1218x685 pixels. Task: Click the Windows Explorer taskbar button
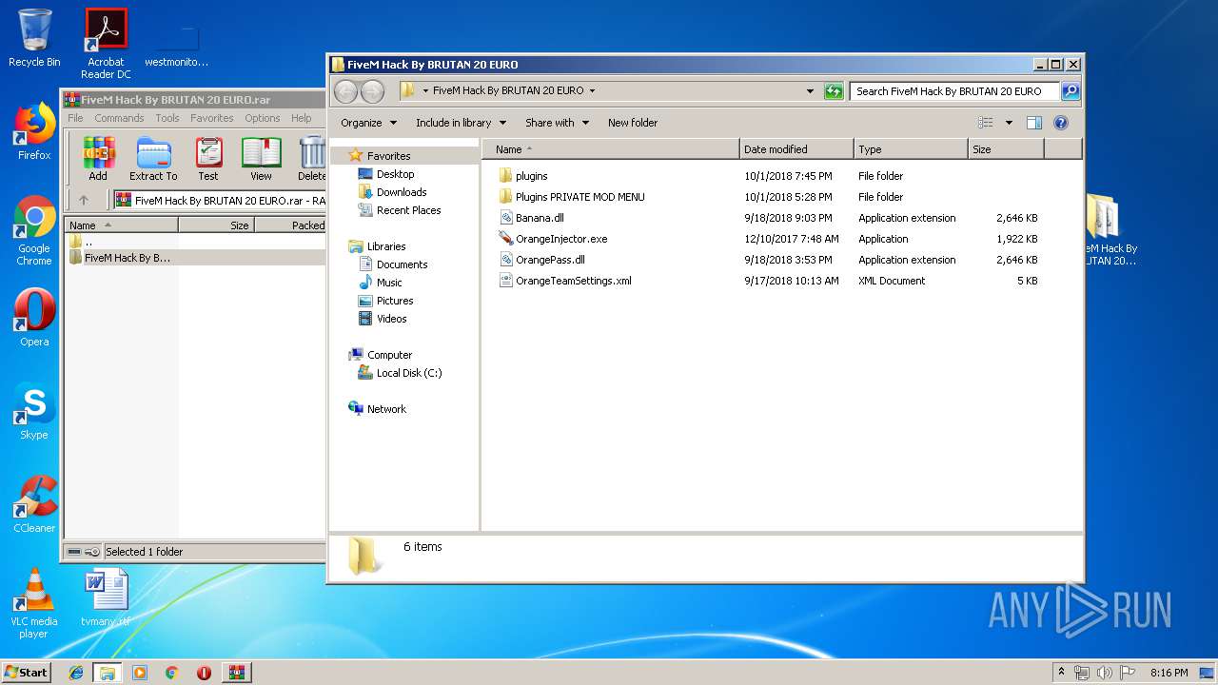click(x=107, y=673)
